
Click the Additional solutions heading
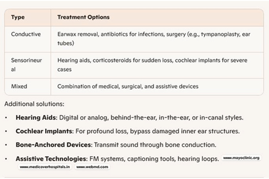[x=34, y=105]
